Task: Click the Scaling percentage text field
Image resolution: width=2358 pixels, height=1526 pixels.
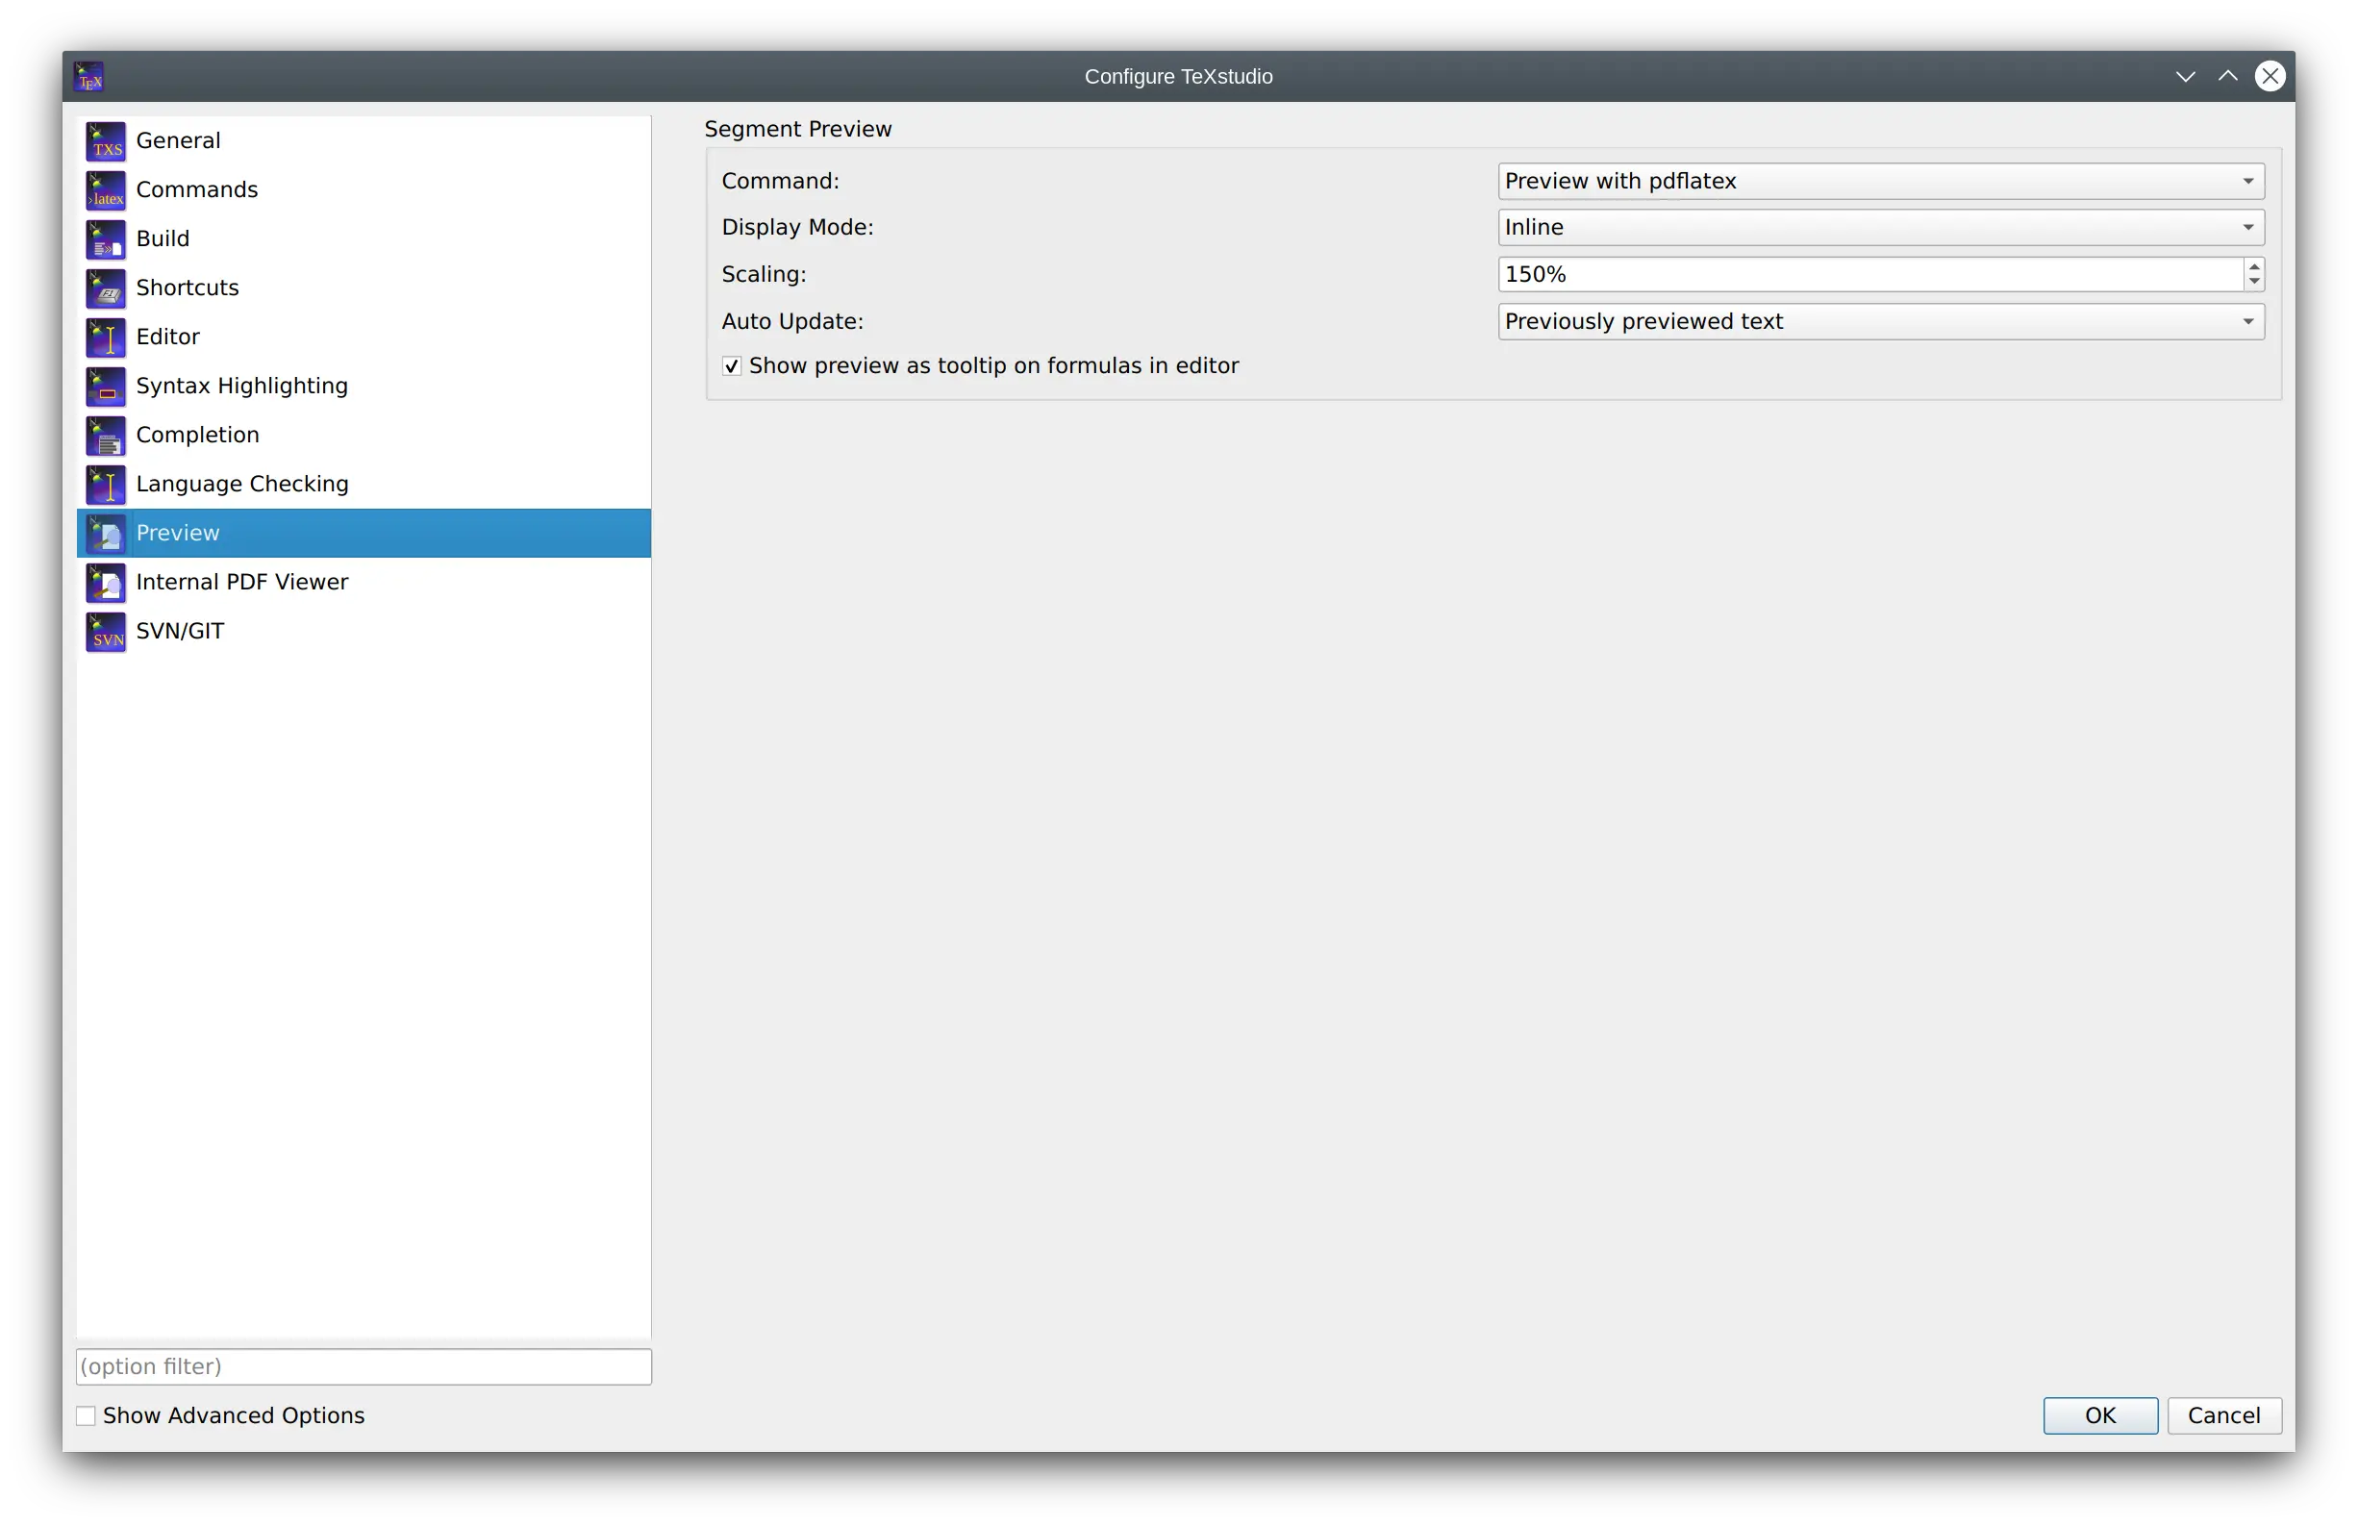Action: (1868, 274)
